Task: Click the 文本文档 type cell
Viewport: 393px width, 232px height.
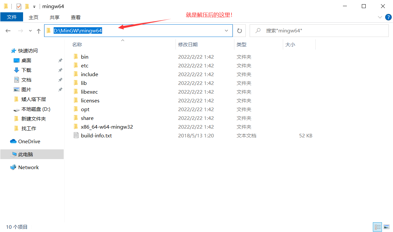Action: point(246,135)
